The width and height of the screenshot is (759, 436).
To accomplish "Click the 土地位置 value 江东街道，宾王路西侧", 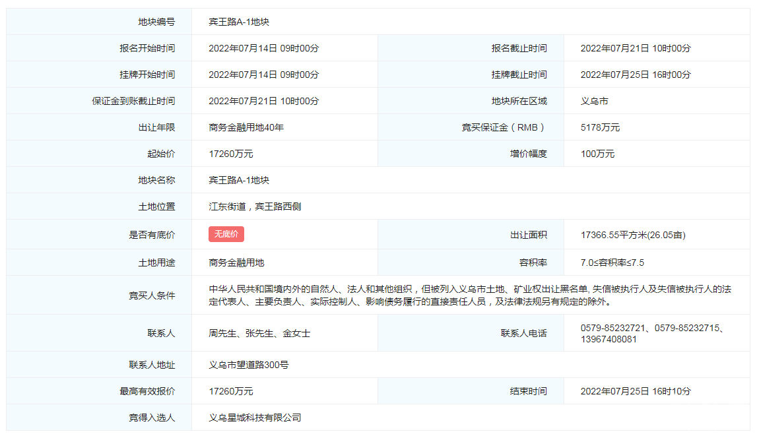I will [x=255, y=206].
